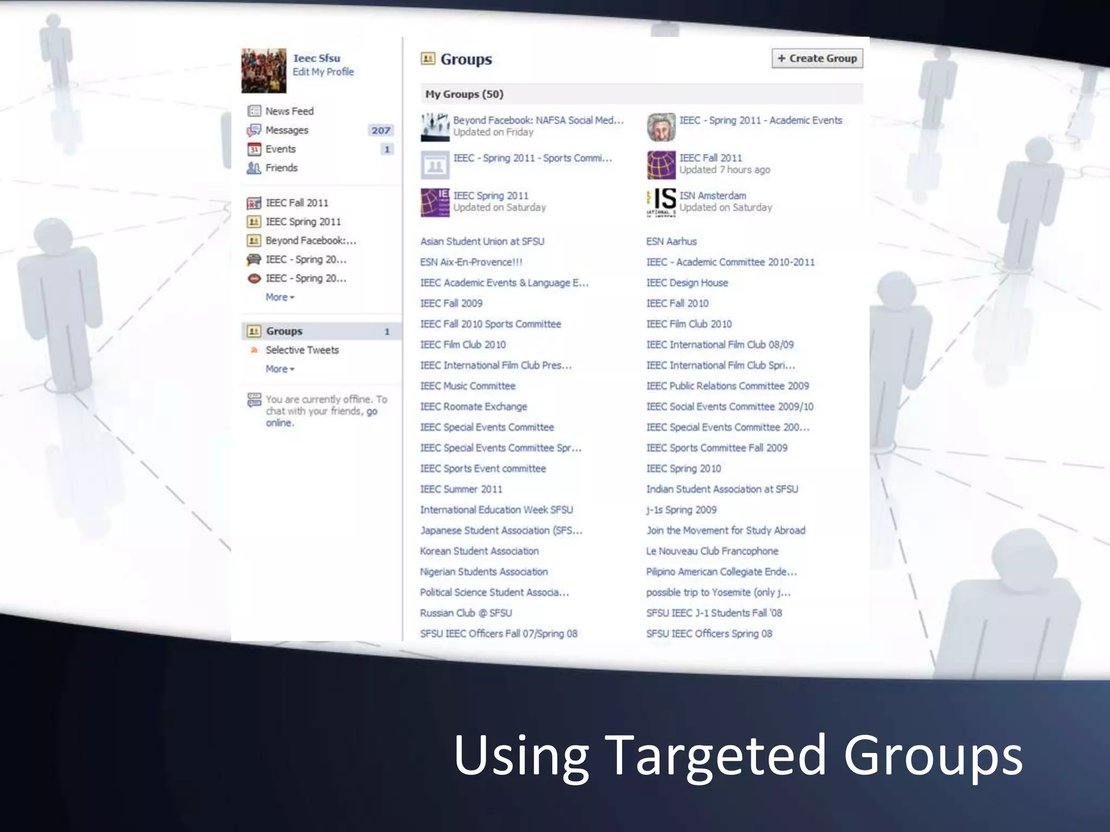
Task: Open IEEC Public Relations Committee 2009
Action: pyautogui.click(x=727, y=386)
